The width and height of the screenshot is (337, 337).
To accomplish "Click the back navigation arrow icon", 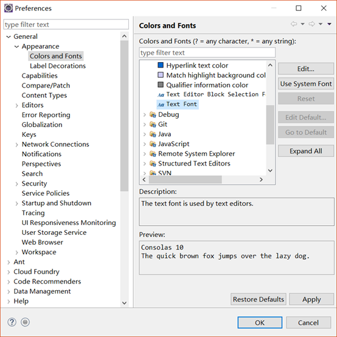I will [x=294, y=24].
